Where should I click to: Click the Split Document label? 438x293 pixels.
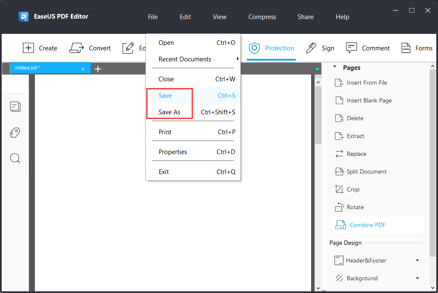click(x=366, y=171)
